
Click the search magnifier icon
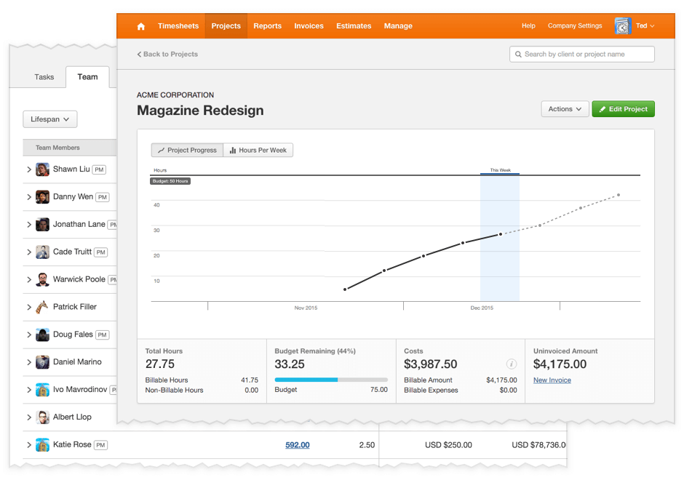coord(518,54)
